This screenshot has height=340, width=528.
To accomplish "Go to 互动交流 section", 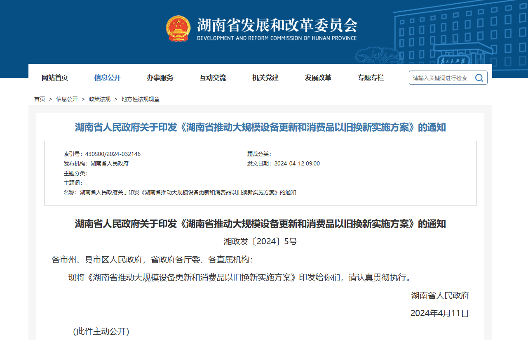I will [x=213, y=78].
